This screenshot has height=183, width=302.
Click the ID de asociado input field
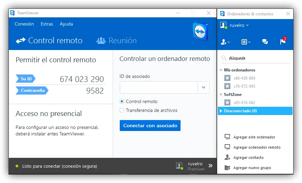159,87
